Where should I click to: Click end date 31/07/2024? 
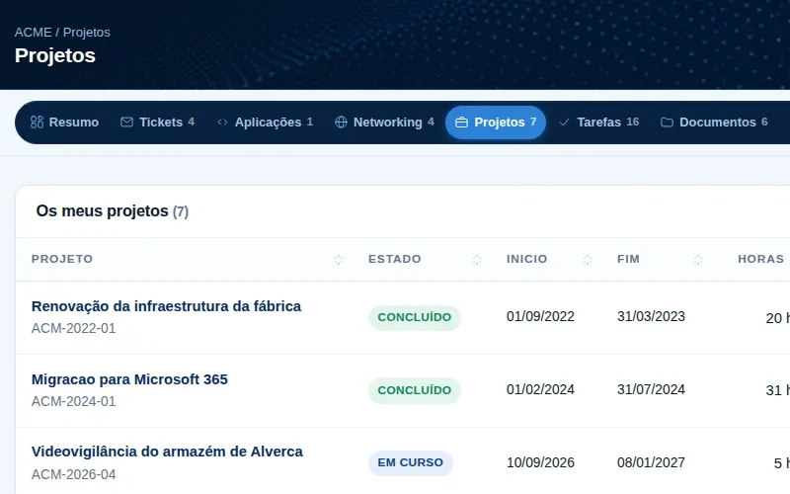click(x=651, y=389)
